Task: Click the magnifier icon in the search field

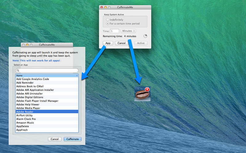Action: 18,70
